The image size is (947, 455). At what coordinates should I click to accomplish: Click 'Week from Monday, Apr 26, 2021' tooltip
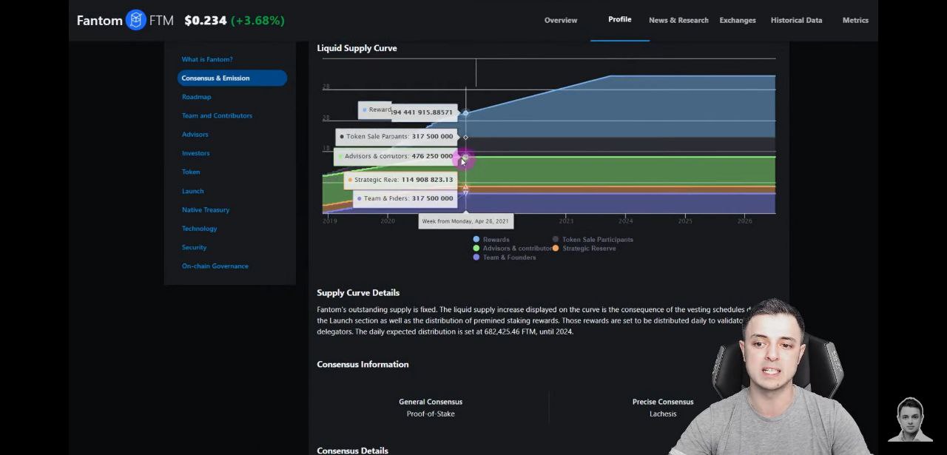click(x=465, y=220)
